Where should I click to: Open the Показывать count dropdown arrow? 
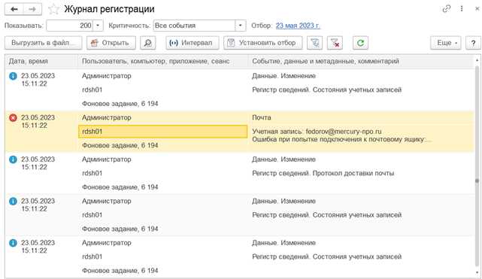click(x=98, y=26)
